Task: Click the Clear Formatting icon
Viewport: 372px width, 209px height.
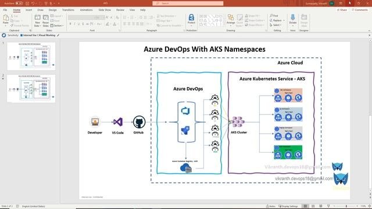Action: tap(117, 17)
